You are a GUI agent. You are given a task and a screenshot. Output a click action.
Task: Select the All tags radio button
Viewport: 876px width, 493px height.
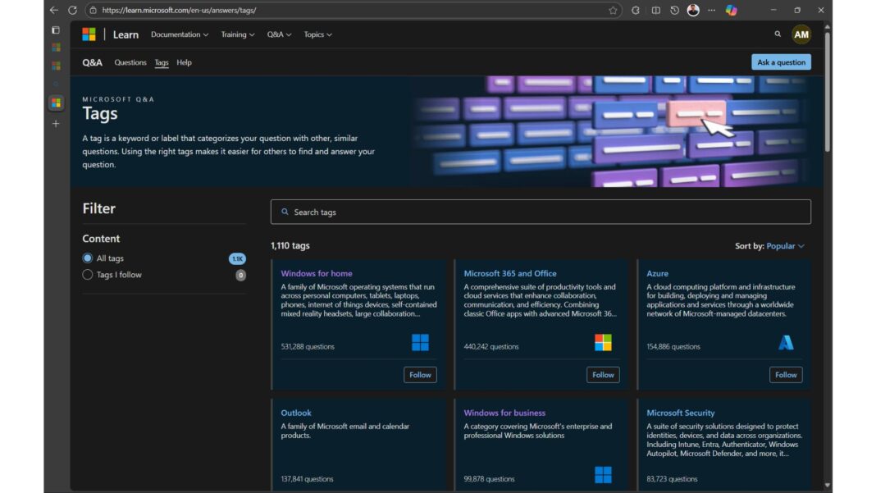pyautogui.click(x=88, y=258)
